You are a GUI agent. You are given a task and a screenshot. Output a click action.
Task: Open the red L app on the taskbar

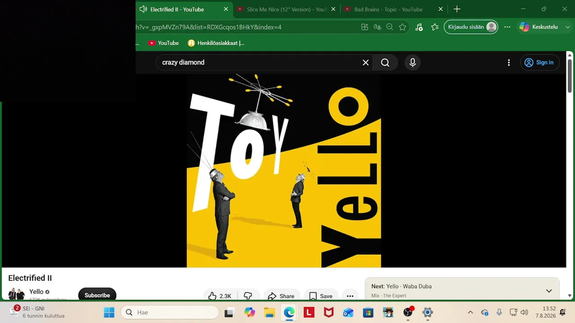(309, 312)
